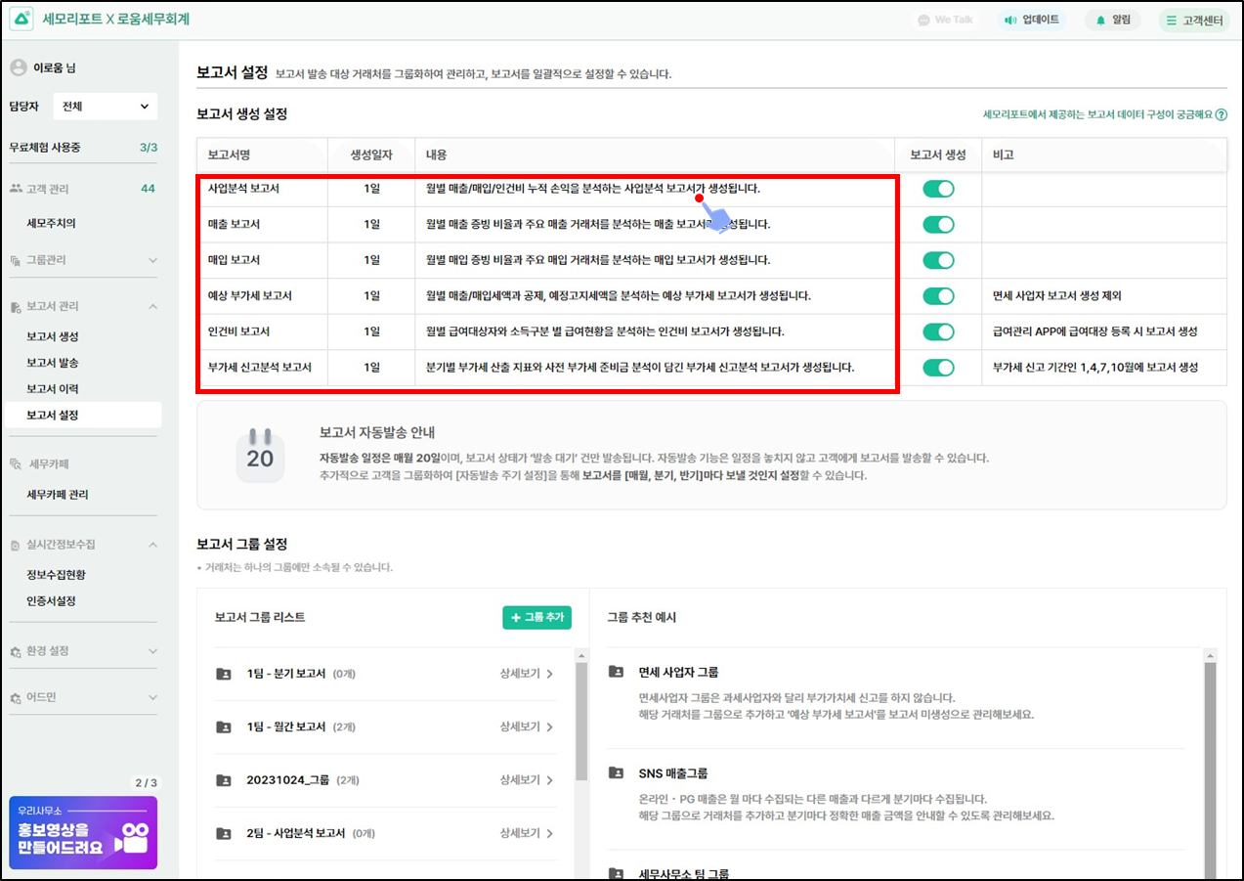This screenshot has width=1244, height=881.
Task: Open the 고객센터 menu button
Action: coord(1193,20)
